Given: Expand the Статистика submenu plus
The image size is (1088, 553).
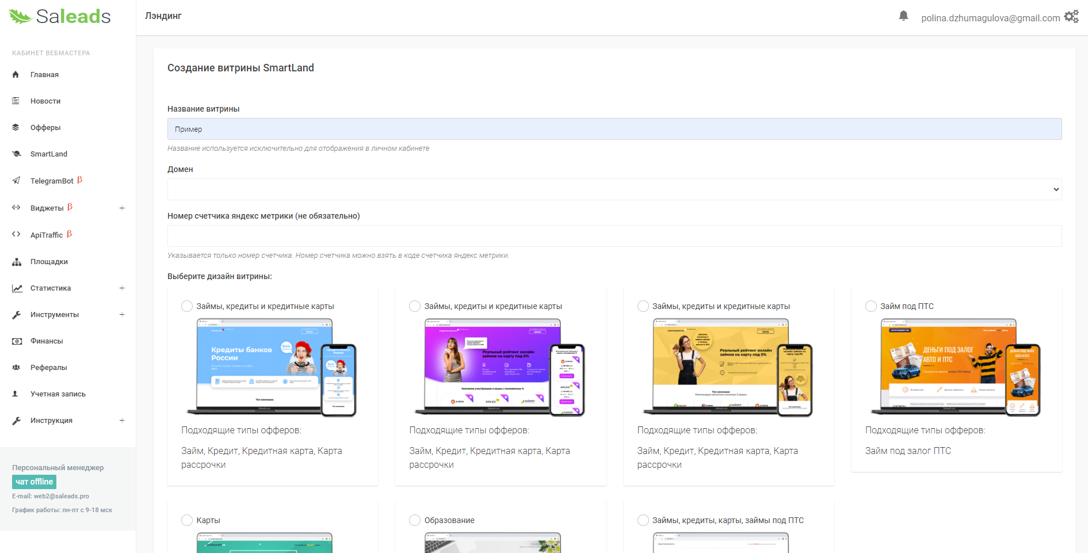Looking at the screenshot, I should [x=122, y=288].
